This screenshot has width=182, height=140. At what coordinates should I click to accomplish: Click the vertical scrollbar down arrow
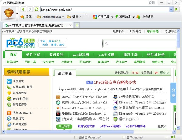click(178, 128)
